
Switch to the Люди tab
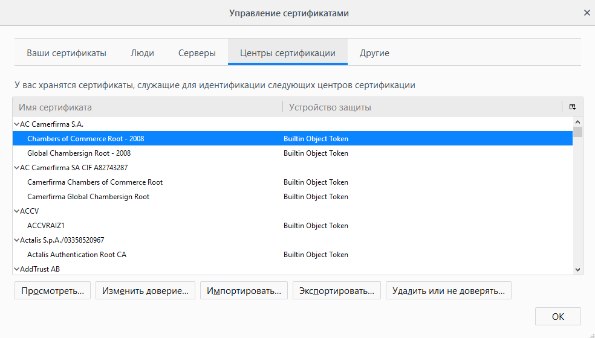click(142, 53)
